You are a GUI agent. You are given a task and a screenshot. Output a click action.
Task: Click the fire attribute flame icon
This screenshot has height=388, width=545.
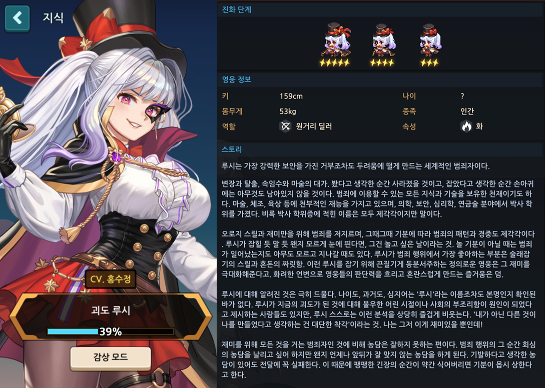[x=466, y=126]
